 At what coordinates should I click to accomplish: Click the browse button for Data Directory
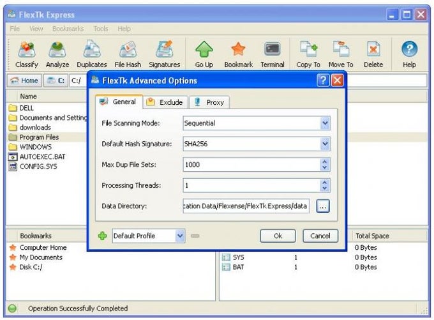coord(323,206)
